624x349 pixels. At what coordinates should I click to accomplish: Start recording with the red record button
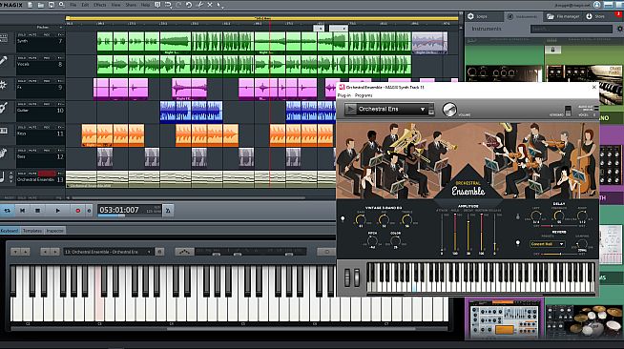78,211
